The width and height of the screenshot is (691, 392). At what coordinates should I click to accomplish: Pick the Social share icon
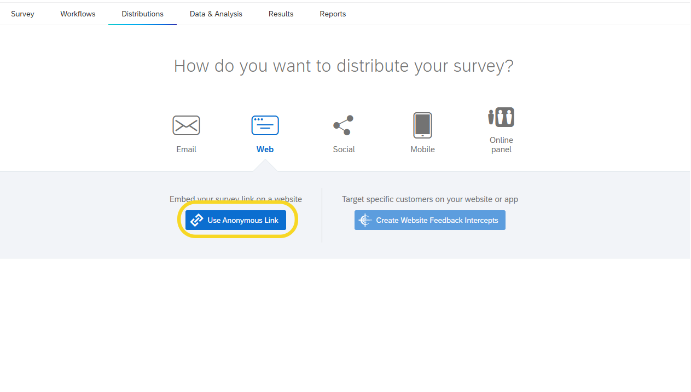click(344, 125)
